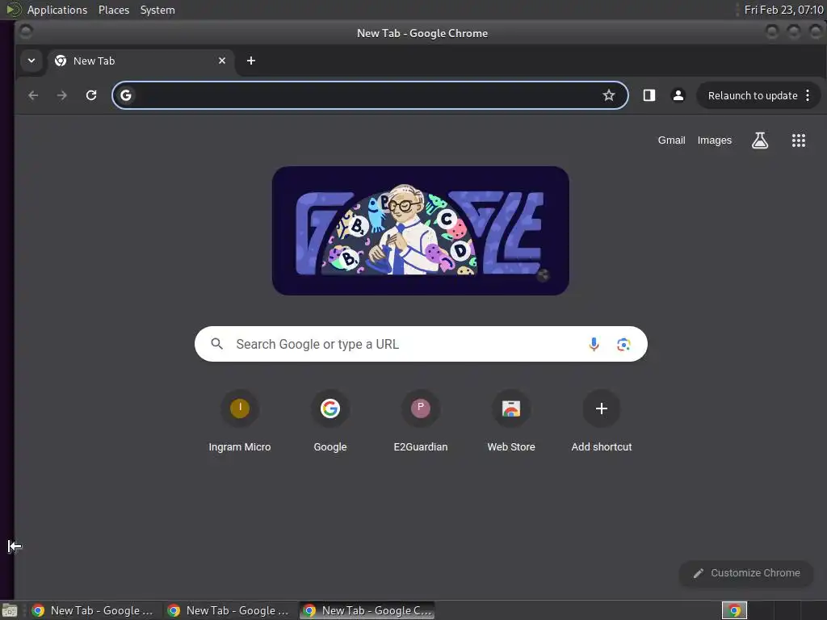Open a new tab with plus button
The height and width of the screenshot is (620, 827).
251,61
